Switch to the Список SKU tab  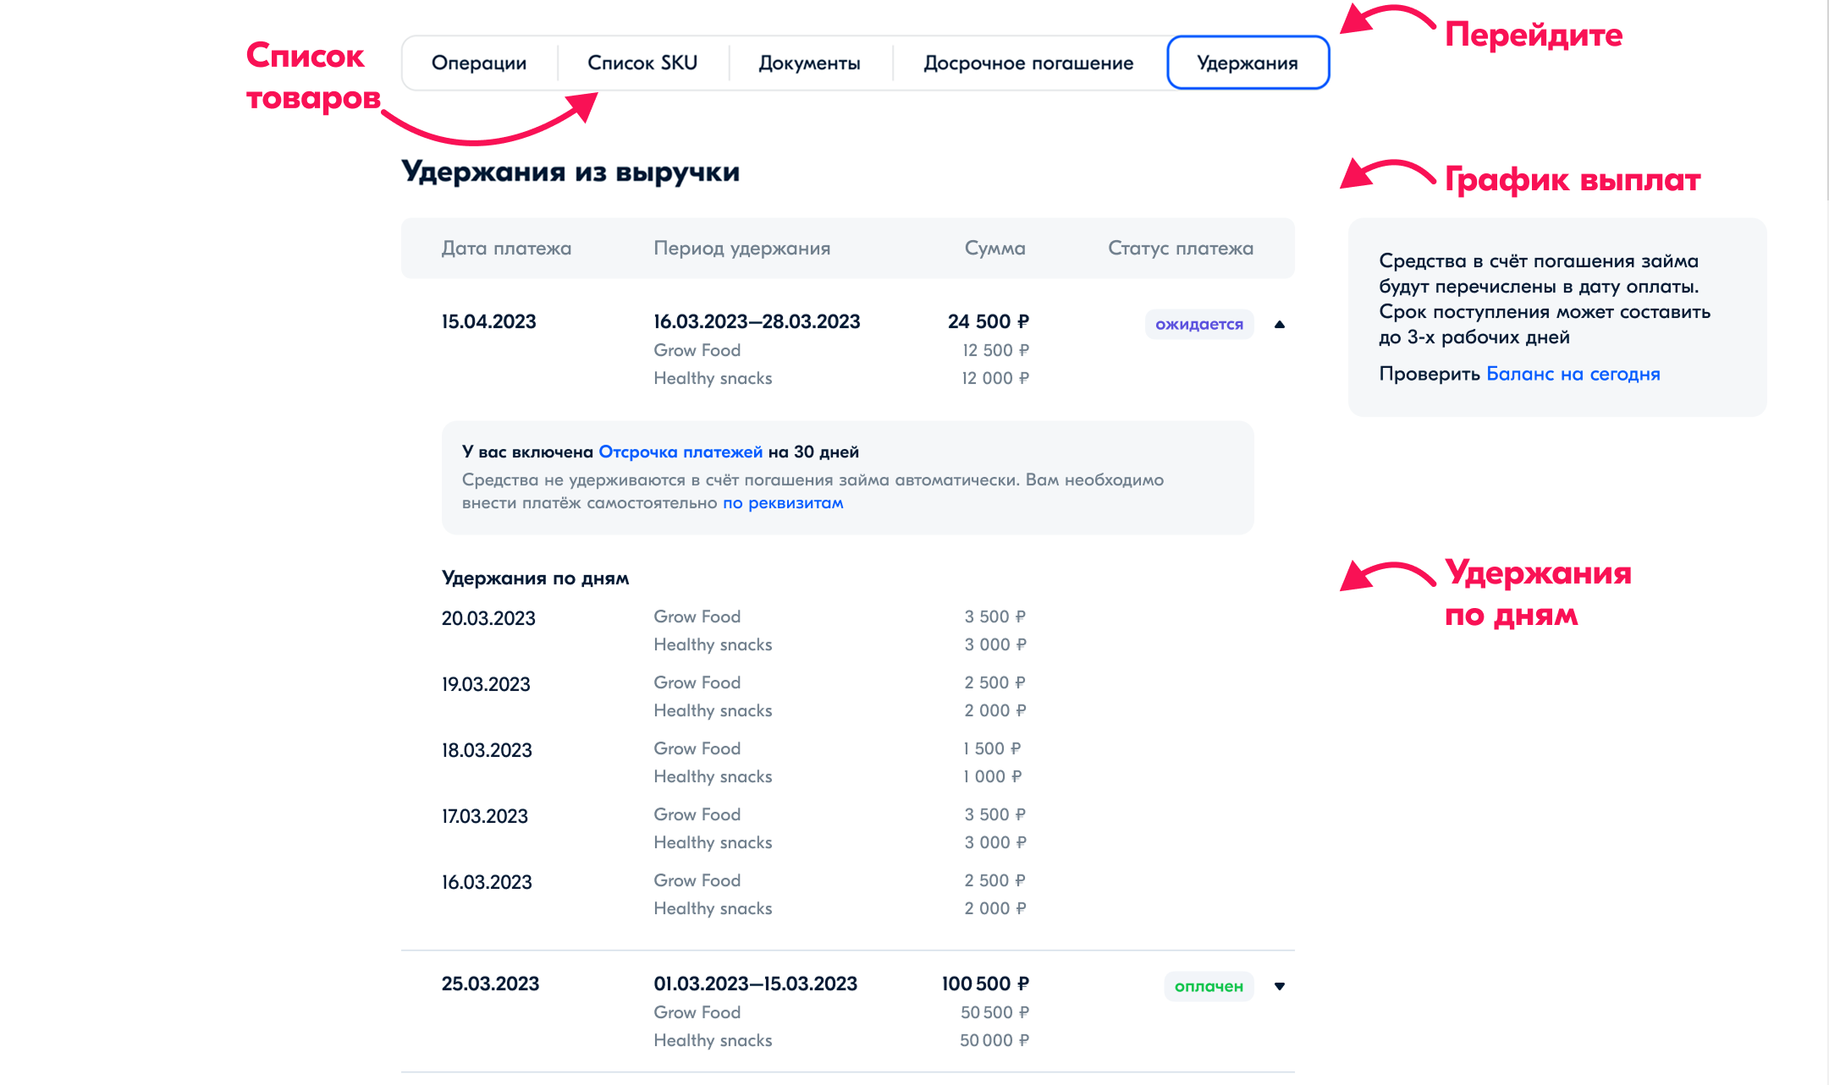coord(642,63)
